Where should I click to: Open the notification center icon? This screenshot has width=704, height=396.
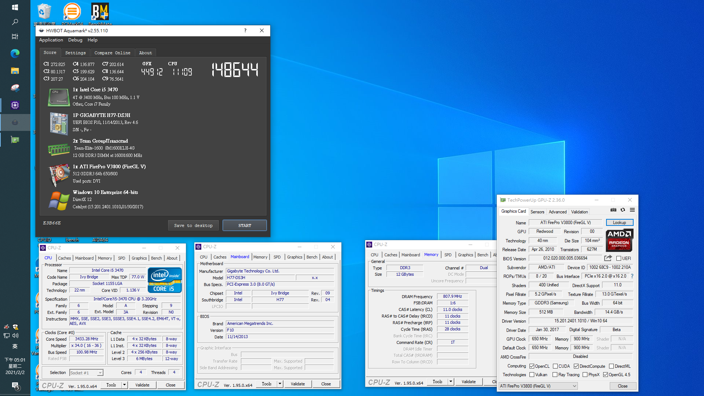point(15,386)
